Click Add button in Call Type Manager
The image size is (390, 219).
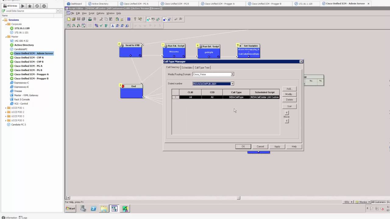(289, 89)
